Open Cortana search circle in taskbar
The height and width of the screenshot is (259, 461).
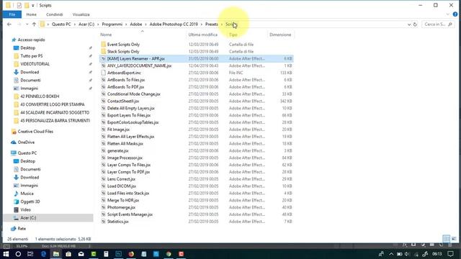tap(18, 254)
